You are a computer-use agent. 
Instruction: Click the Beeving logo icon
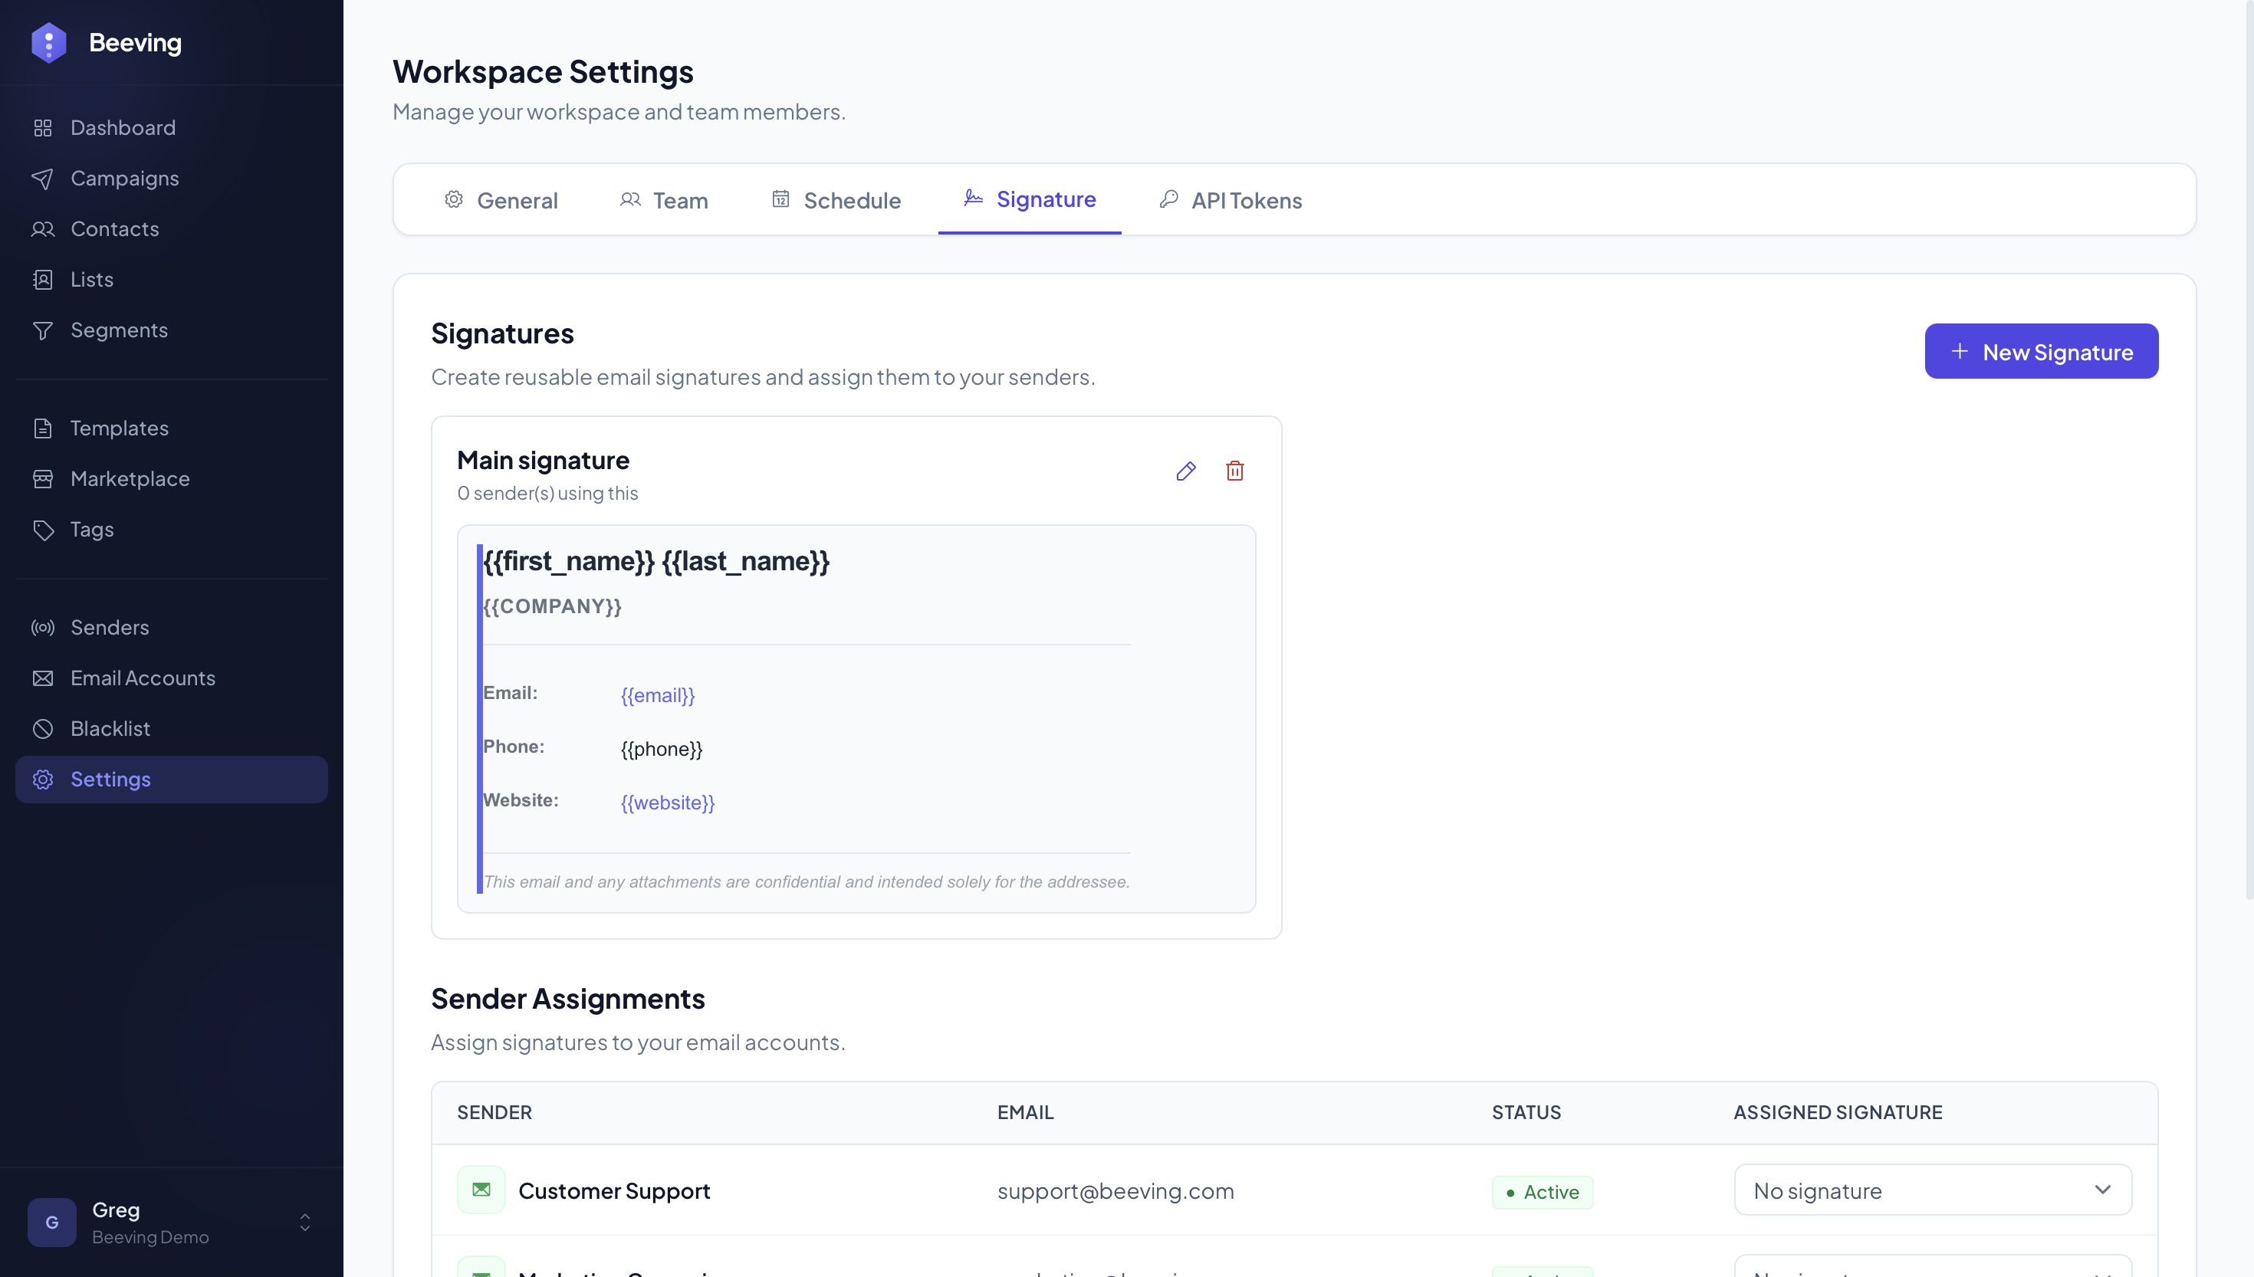tap(49, 42)
